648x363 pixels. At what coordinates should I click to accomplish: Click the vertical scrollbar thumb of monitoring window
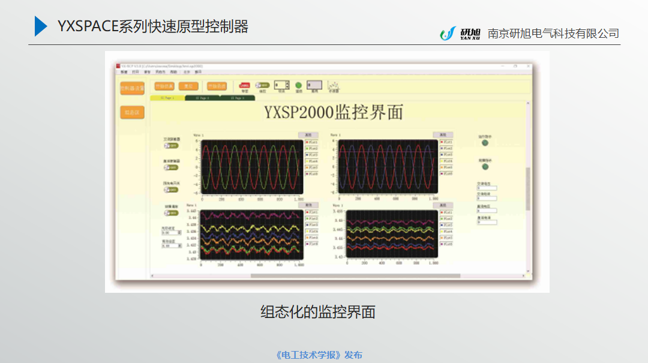pyautogui.click(x=528, y=190)
